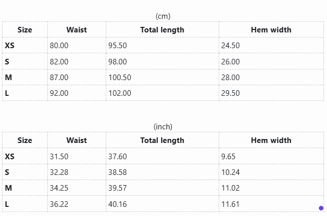Click the (inch) table caption
This screenshot has width=327, height=216.
point(163,127)
